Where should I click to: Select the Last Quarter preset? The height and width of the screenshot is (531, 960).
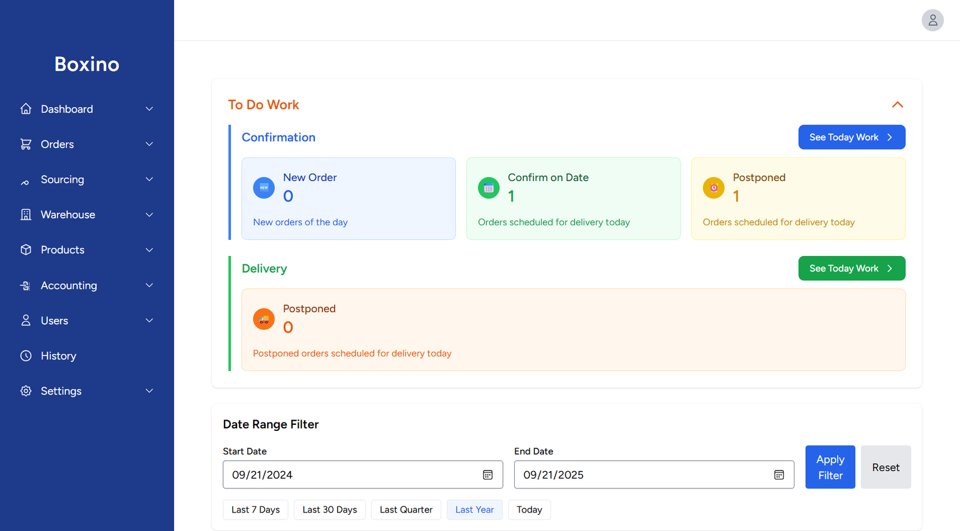point(406,510)
